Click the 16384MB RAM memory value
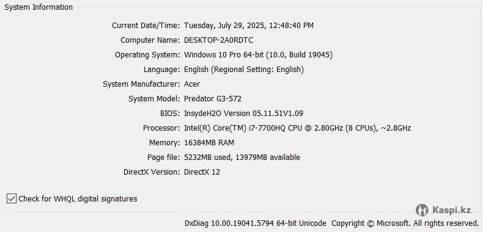The image size is (483, 232). (x=209, y=143)
